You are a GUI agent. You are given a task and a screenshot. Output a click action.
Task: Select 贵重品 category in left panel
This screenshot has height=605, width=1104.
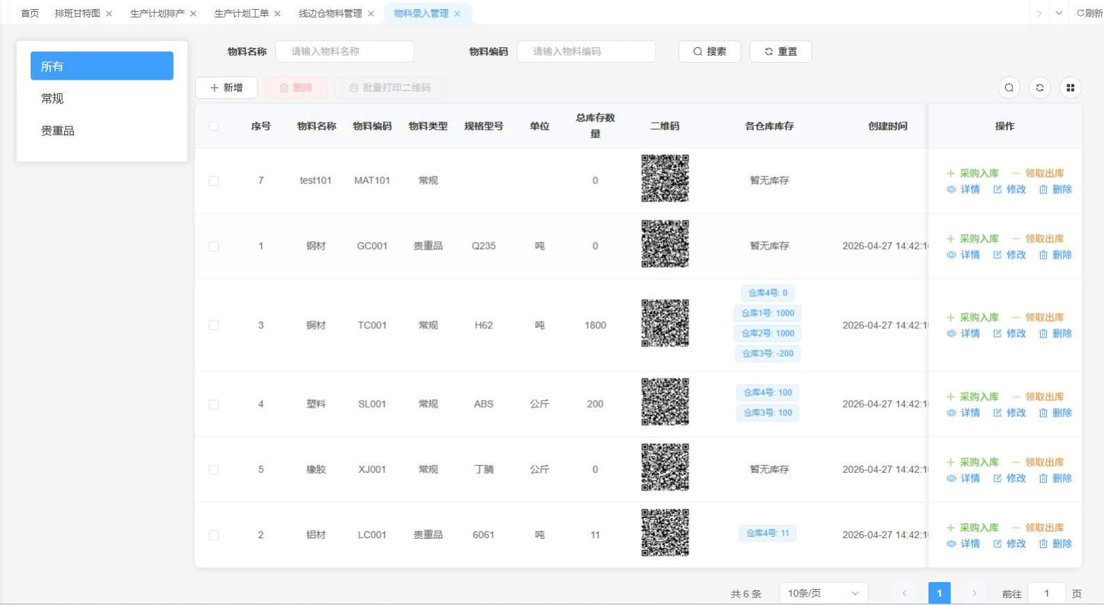coord(102,131)
